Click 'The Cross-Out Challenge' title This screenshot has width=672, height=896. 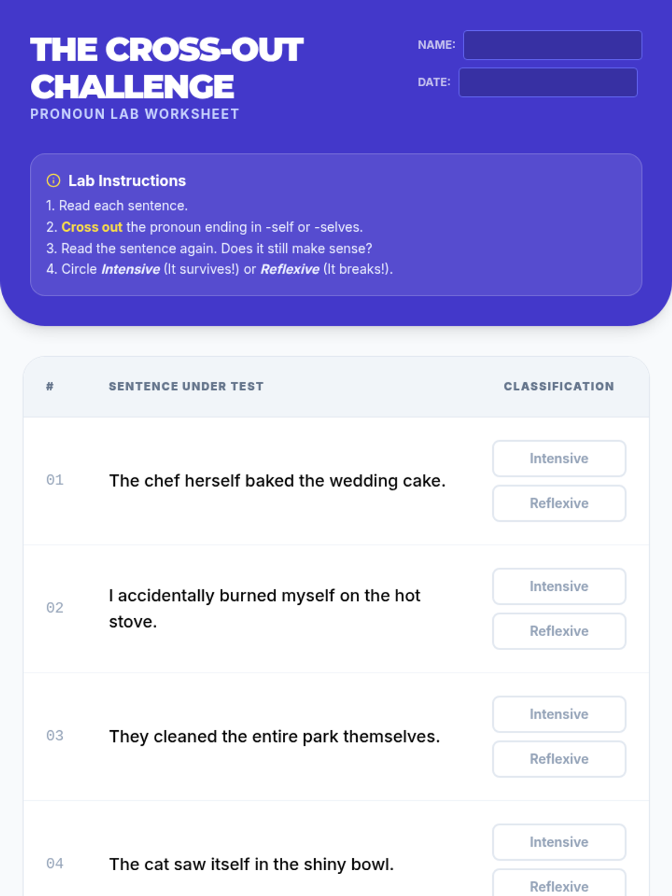(166, 68)
